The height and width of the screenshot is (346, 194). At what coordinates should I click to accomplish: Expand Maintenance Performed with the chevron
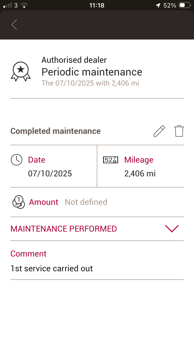pos(172,229)
